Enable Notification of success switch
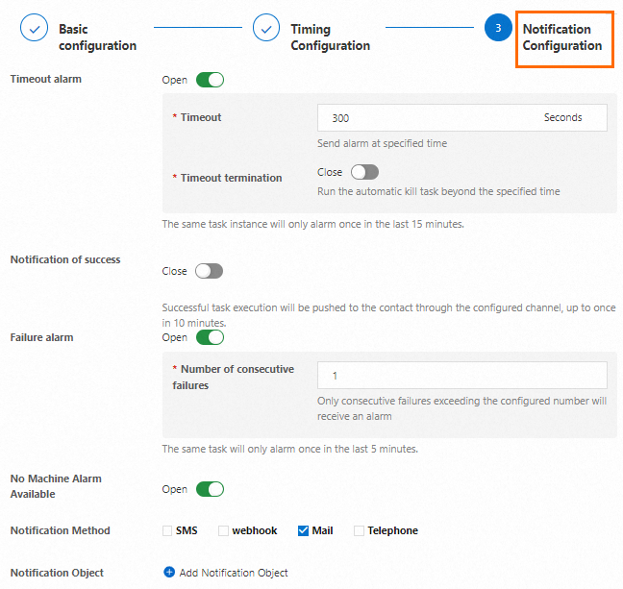This screenshot has height=589, width=623. [209, 271]
